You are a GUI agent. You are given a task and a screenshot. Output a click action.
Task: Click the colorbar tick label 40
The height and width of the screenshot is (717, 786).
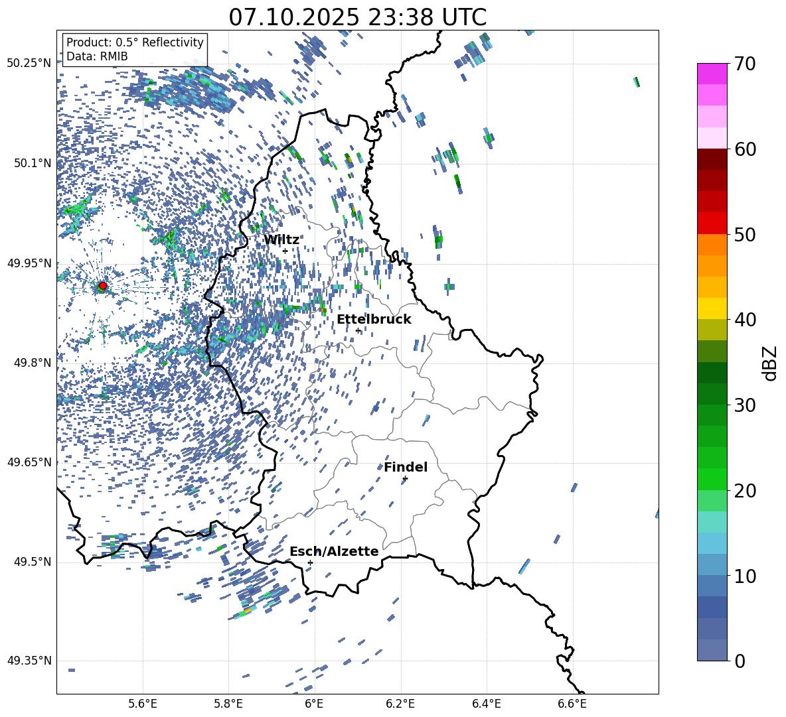pyautogui.click(x=745, y=320)
